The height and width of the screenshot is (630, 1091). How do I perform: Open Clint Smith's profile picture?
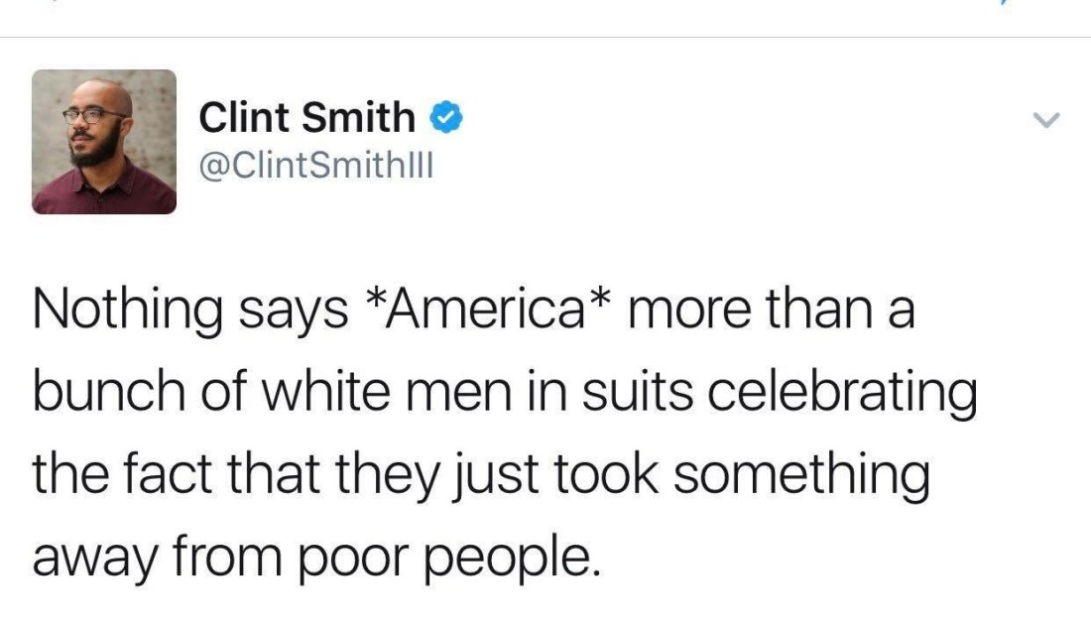pyautogui.click(x=104, y=142)
